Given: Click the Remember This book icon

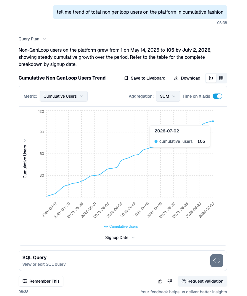Looking at the screenshot, I should pyautogui.click(x=25, y=281).
